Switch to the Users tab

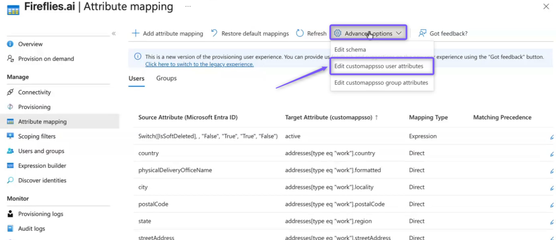tap(137, 78)
